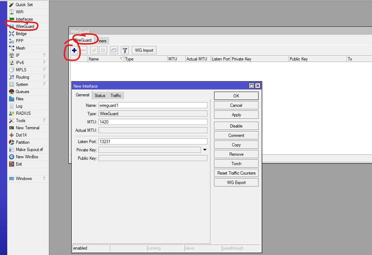Launch New WinBox
The width and height of the screenshot is (372, 255).
point(28,156)
